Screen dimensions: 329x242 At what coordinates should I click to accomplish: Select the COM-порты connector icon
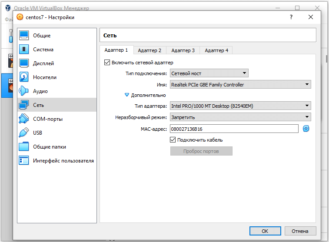[24, 119]
